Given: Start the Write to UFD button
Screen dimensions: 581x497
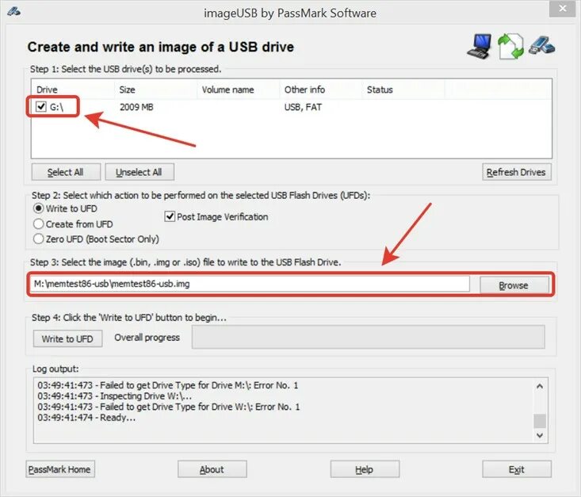Looking at the screenshot, I should (68, 338).
